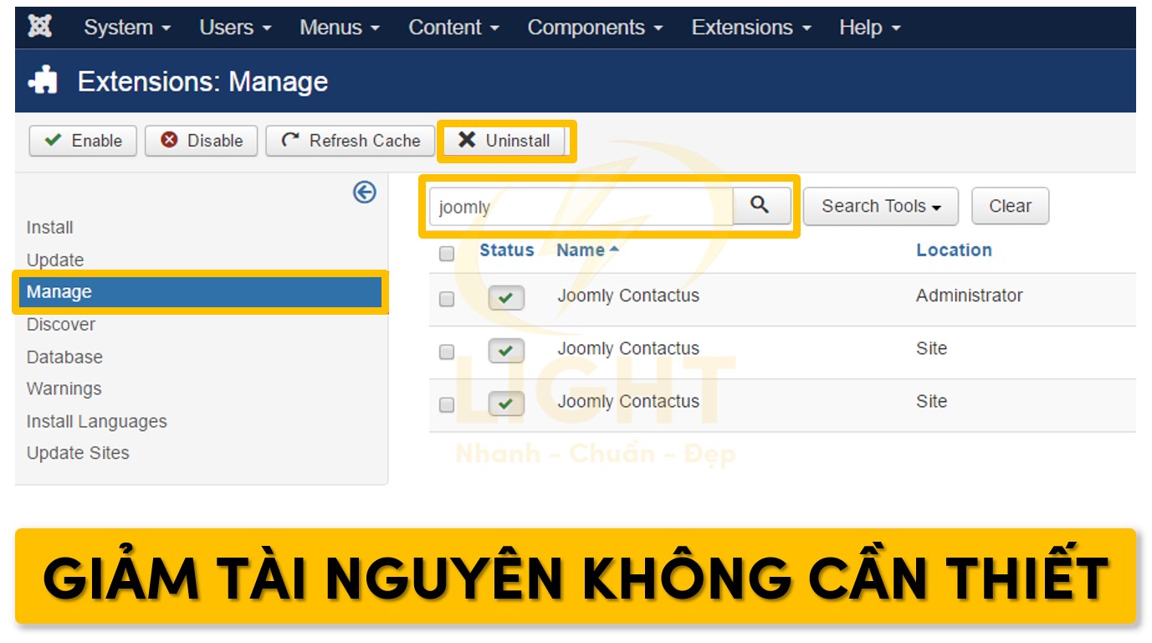Screen dimensions: 1152x643
Task: Go to Discover in sidebar
Action: [x=61, y=325]
